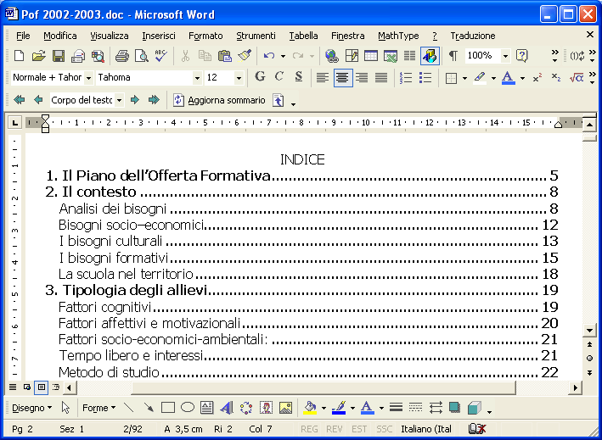Open the font size 12 dropdown
This screenshot has width=602, height=440.
tap(239, 78)
